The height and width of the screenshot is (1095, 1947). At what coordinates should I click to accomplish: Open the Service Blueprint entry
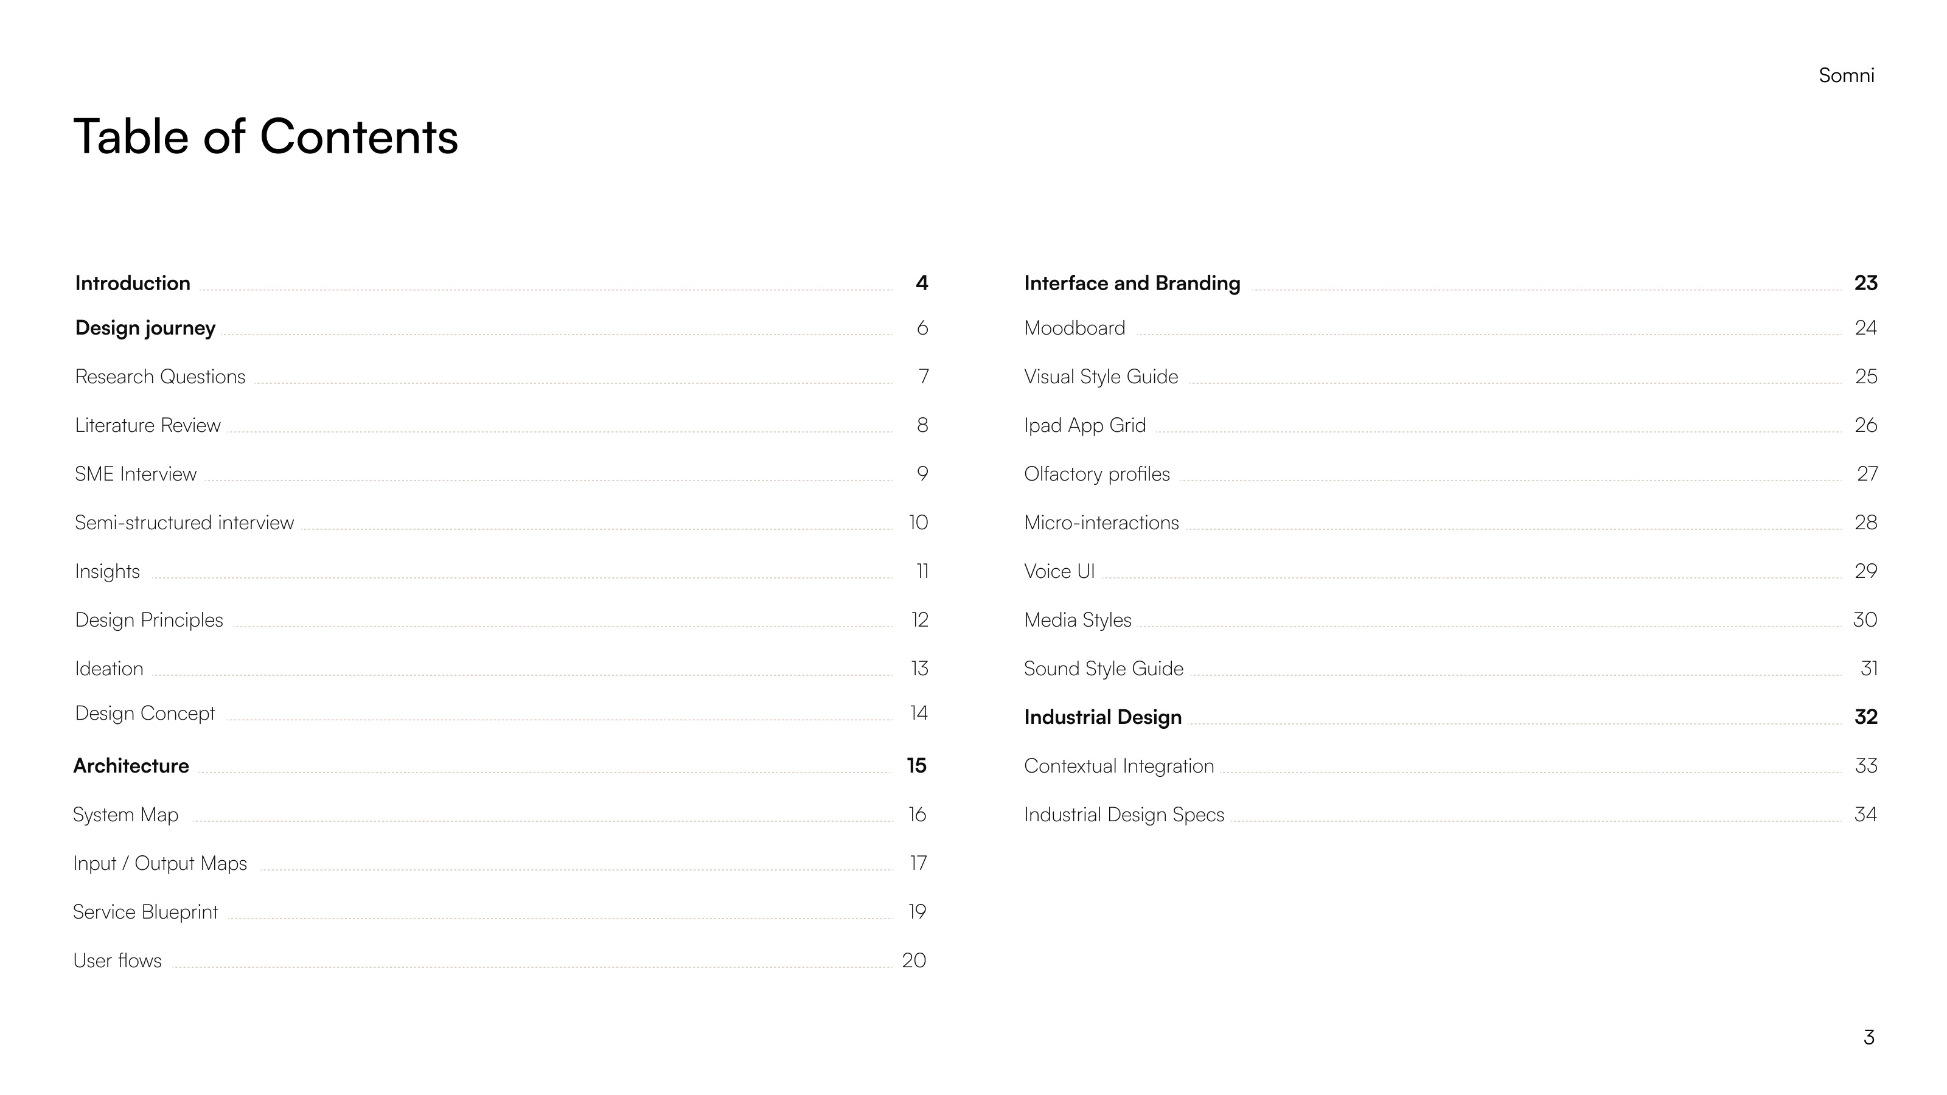pyautogui.click(x=145, y=912)
